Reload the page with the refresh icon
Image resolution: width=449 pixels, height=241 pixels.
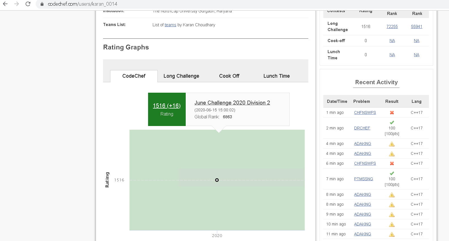(x=28, y=4)
